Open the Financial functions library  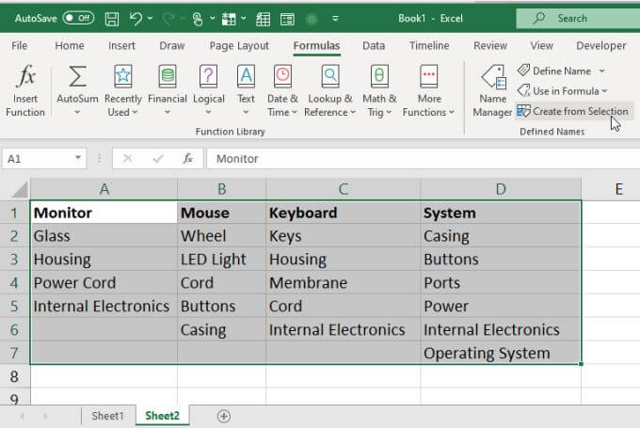[x=168, y=91]
